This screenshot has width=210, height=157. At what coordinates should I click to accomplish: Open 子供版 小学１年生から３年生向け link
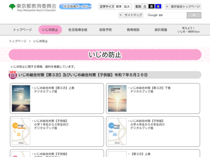point(51,124)
